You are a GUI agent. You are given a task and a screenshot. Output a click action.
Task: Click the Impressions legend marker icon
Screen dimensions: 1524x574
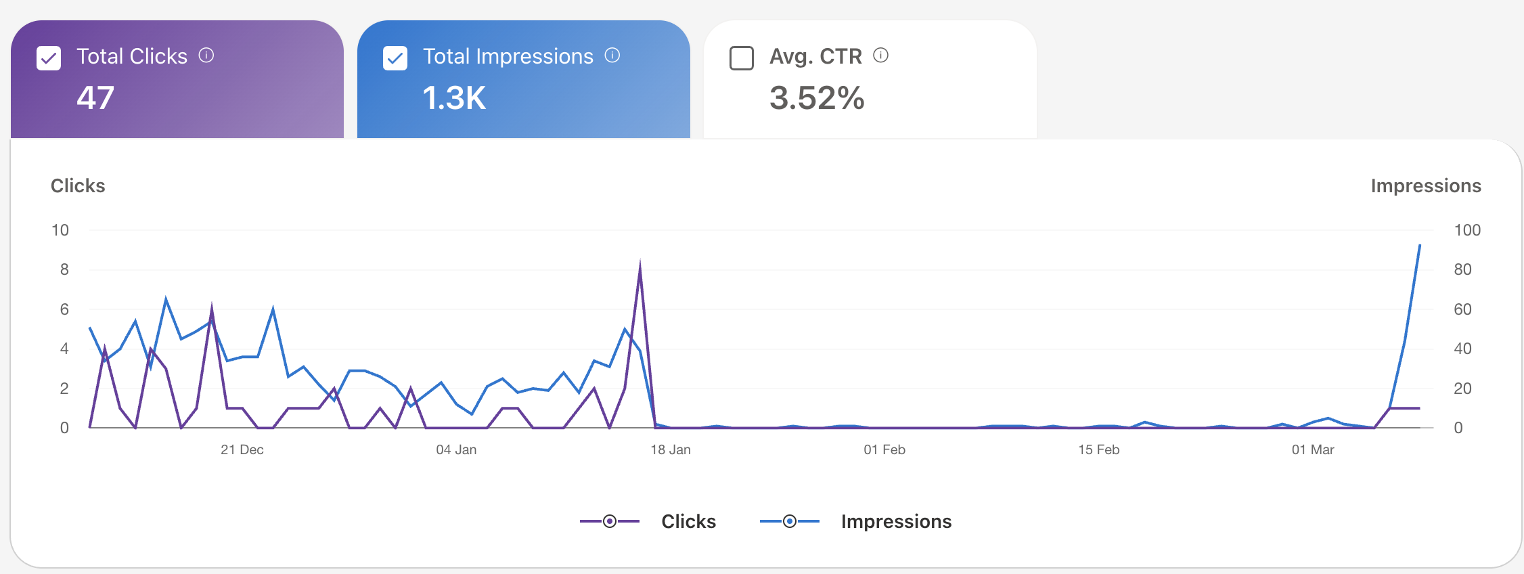pos(790,521)
